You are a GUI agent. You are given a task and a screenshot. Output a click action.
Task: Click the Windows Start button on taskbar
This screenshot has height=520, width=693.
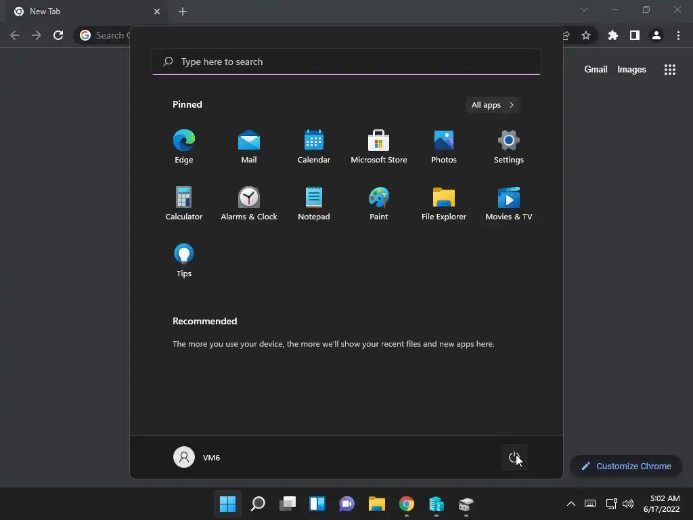[x=227, y=504]
